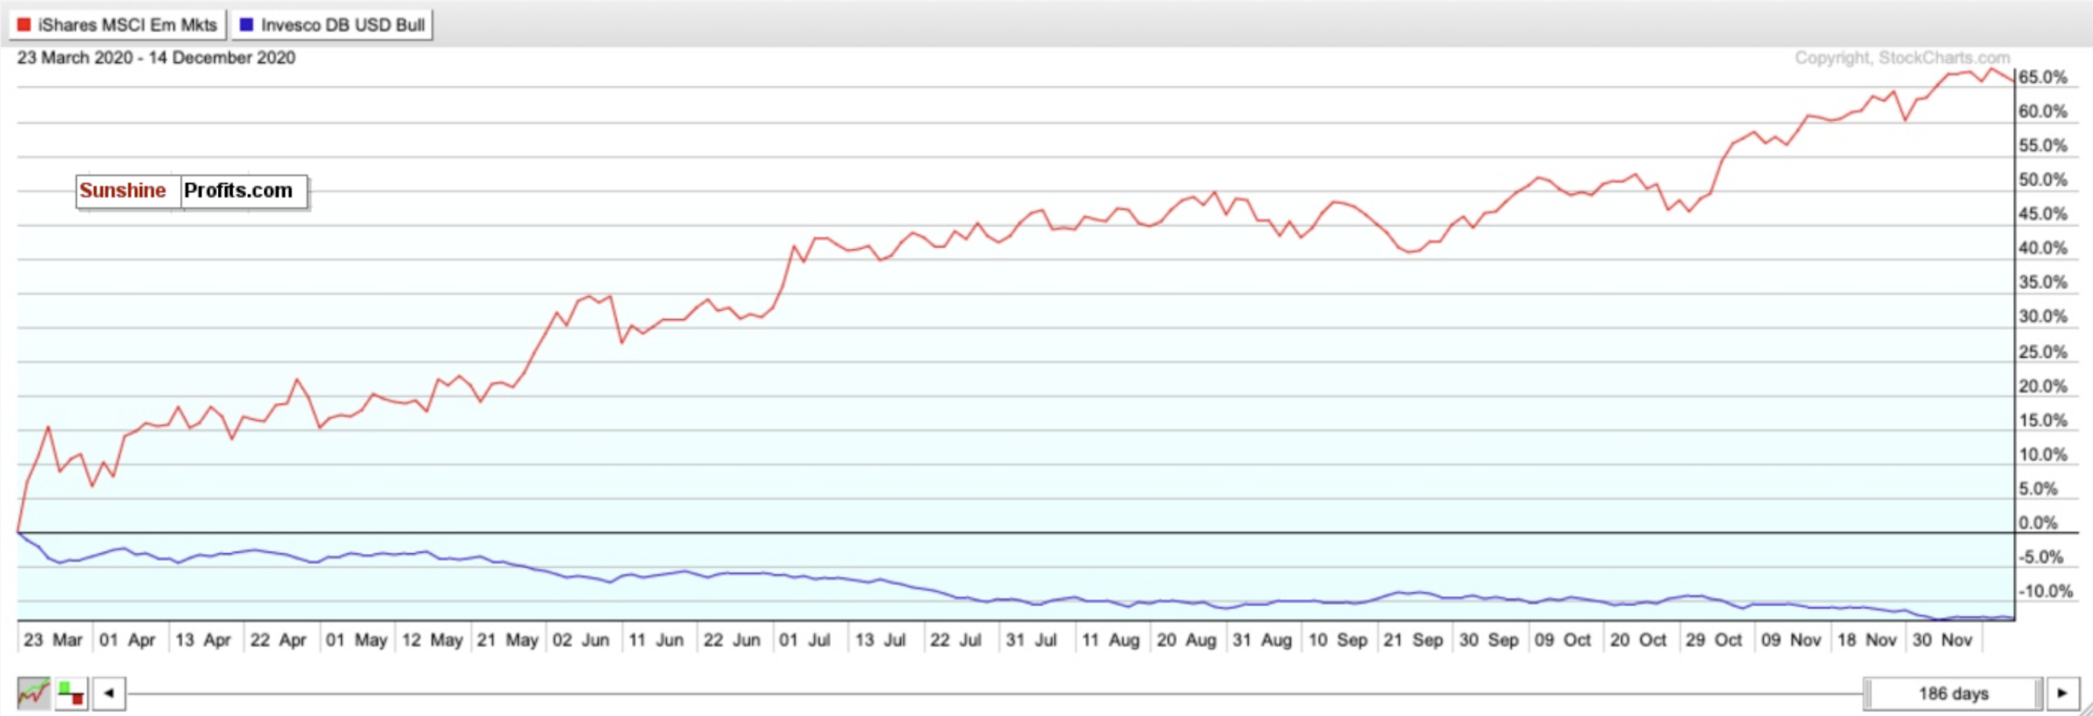Toggle the Invesco DB USD Bull legend
The height and width of the screenshot is (716, 2093).
tap(332, 25)
